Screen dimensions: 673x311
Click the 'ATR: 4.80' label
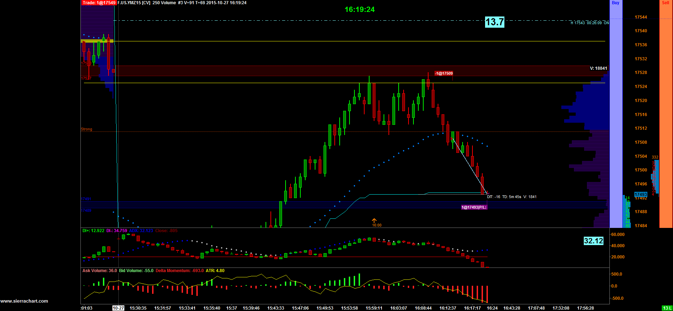215,271
